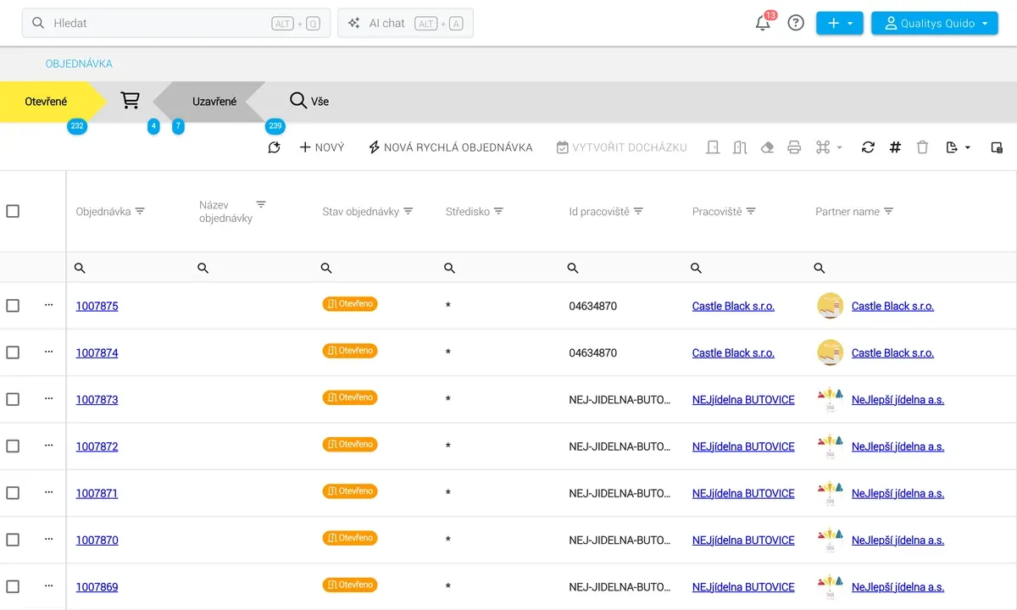
Task: Open the Qualitys Quido user menu
Action: click(935, 23)
